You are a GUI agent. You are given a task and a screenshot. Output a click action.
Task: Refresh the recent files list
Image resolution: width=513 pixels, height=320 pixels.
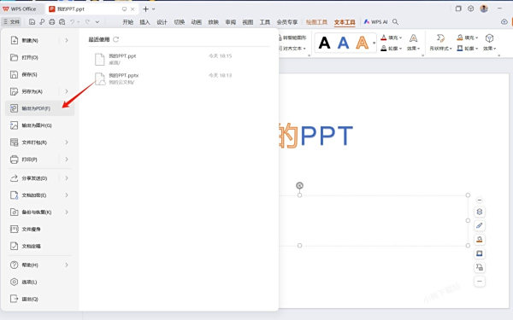115,39
